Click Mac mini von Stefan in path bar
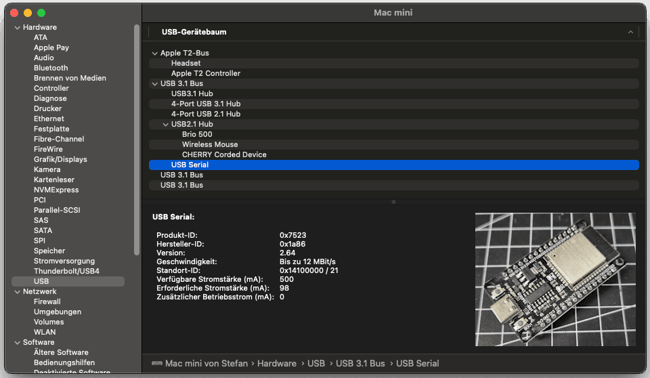The image size is (650, 378). point(207,364)
